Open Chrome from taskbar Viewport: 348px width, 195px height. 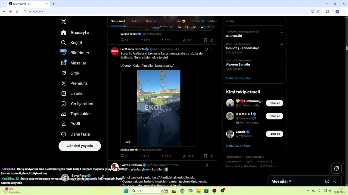click(x=182, y=191)
